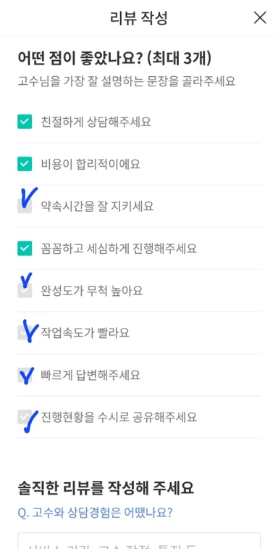
Task: Click the 솔직한 리뷰를 작성해 주세요 heading
Action: click(106, 488)
